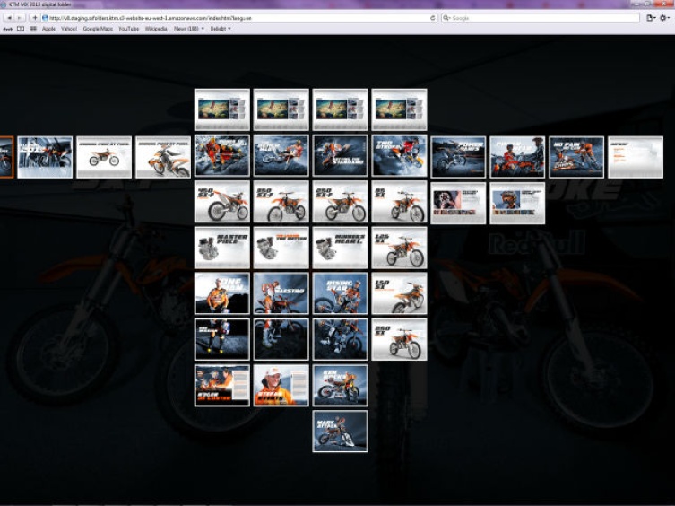Select the middle engine thumbnail with orange heading
The width and height of the screenshot is (675, 506).
click(x=281, y=248)
